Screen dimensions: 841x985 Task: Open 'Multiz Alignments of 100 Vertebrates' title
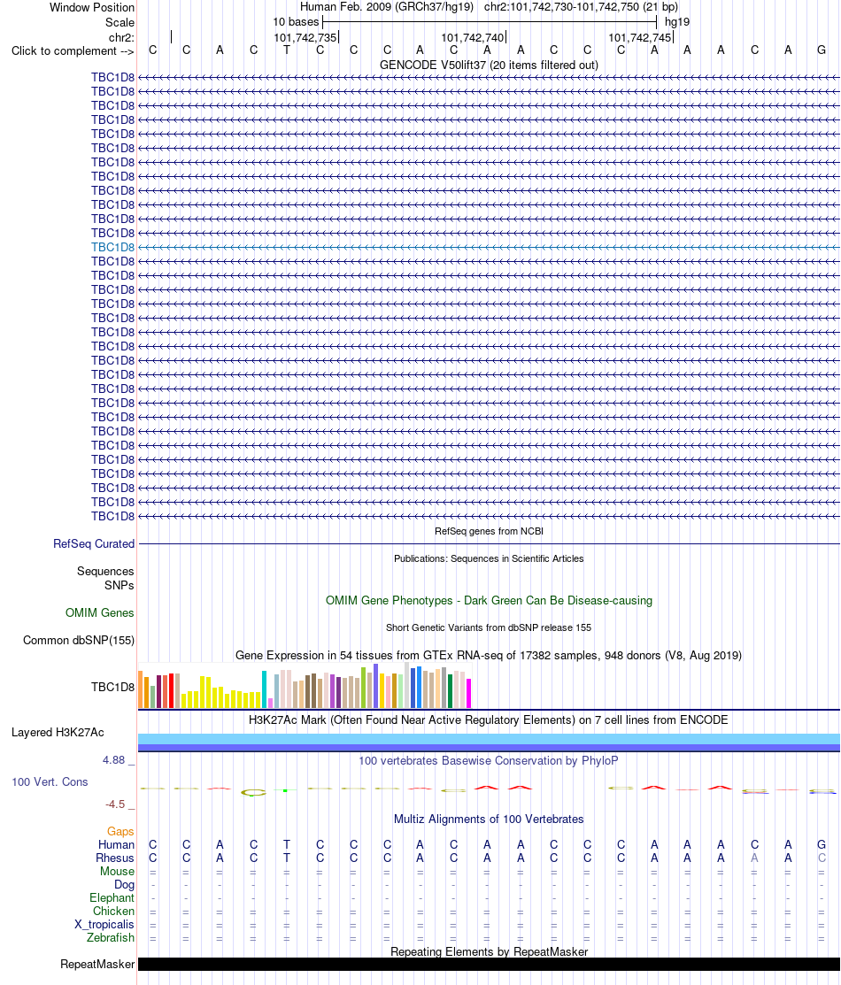[x=489, y=820]
